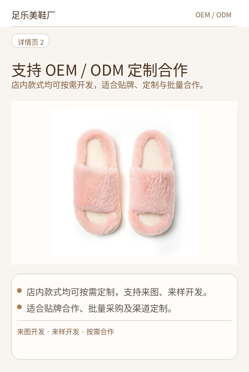Viewport: 249px width, 372px height.
Task: Select the 详情页 2 pill badge
Action: pos(30,41)
